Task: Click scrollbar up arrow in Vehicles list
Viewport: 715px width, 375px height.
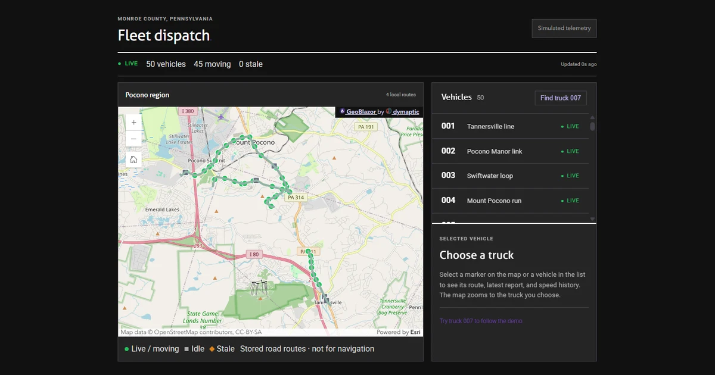Action: tap(592, 117)
